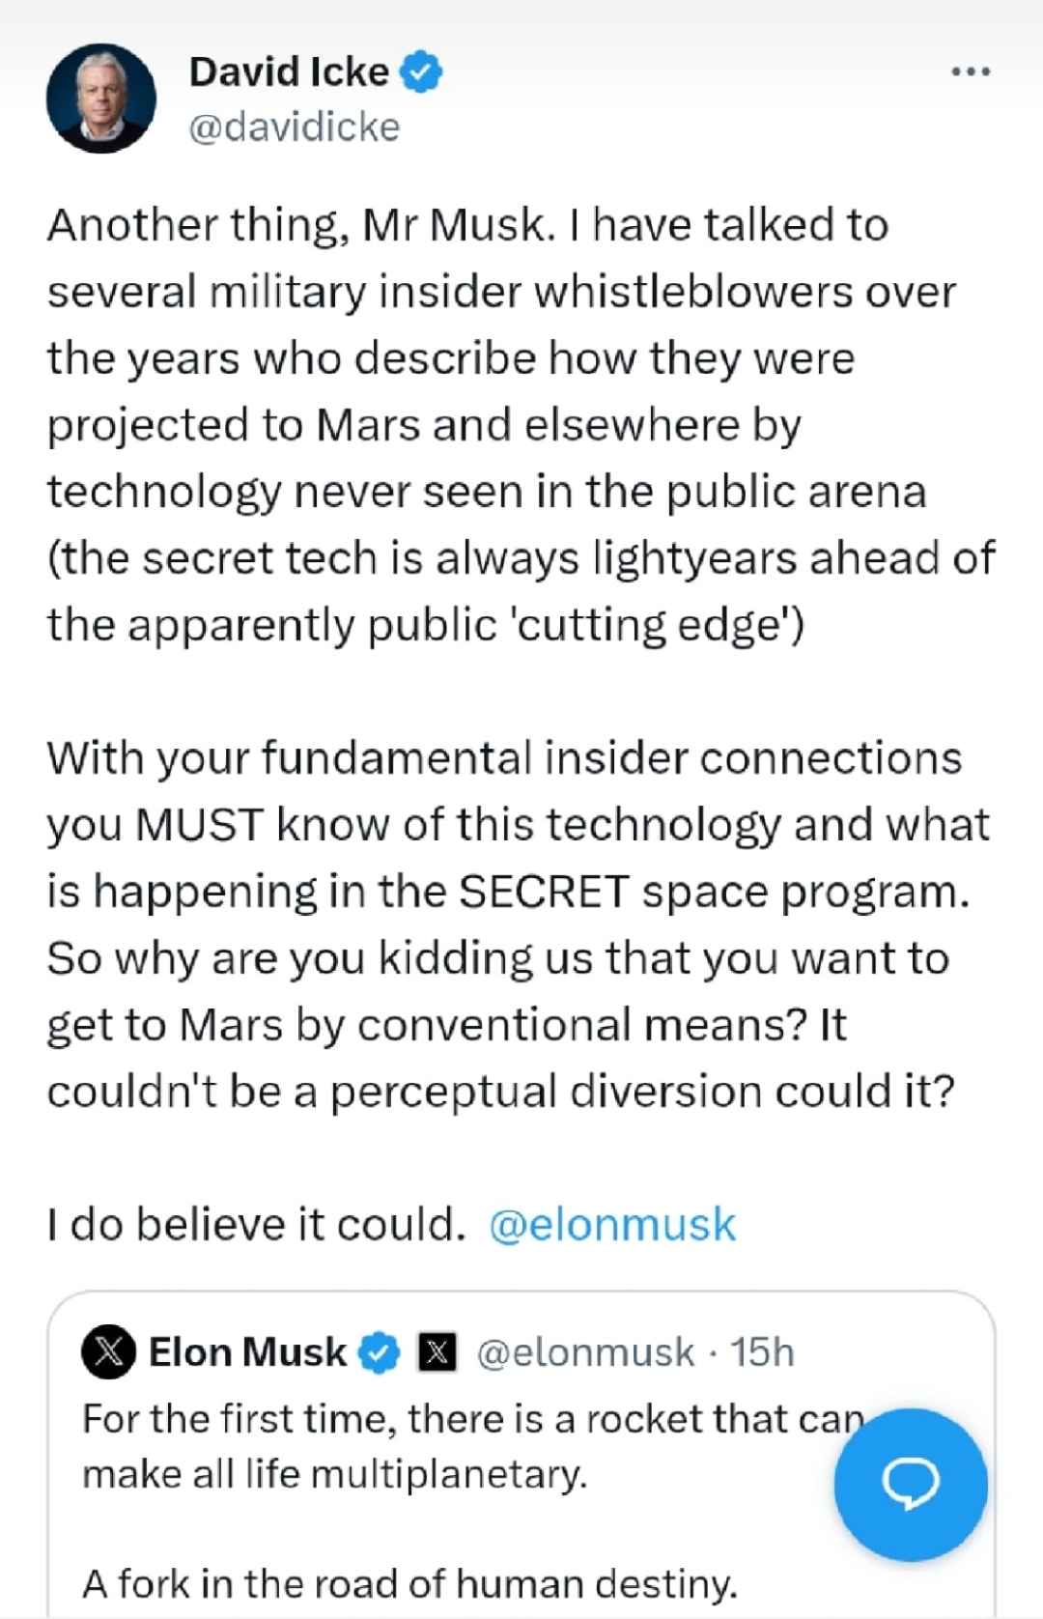Open the three-dot more options menu
1043x1619 pixels.
click(x=971, y=71)
